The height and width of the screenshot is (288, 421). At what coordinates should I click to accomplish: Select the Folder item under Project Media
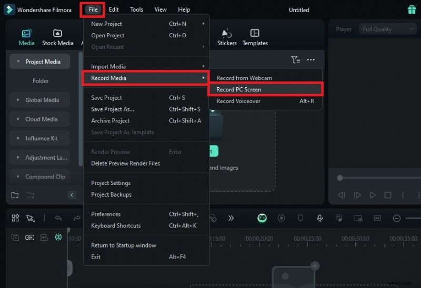(41, 81)
